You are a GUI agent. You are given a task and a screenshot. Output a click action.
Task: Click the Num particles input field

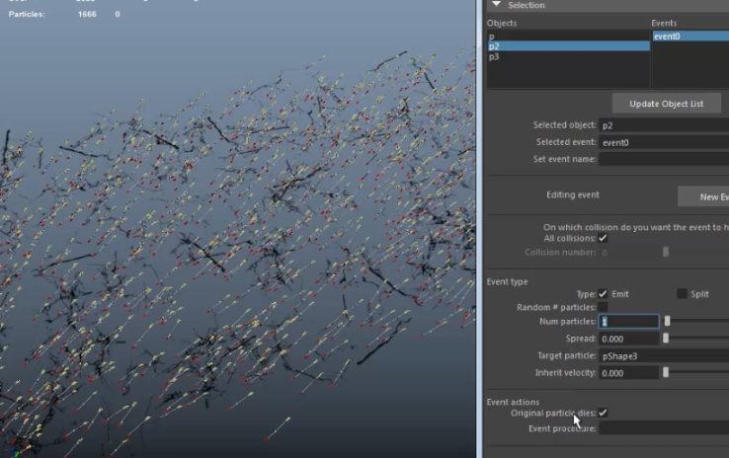pyautogui.click(x=629, y=322)
